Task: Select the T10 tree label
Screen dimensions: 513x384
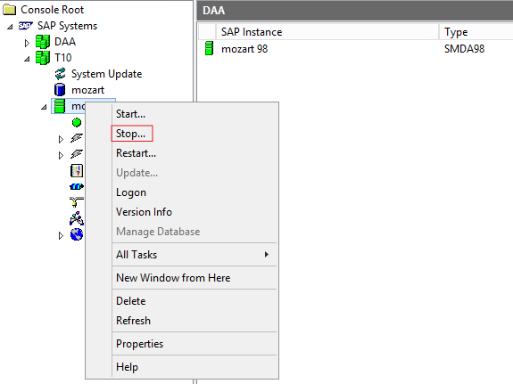Action: (x=62, y=58)
